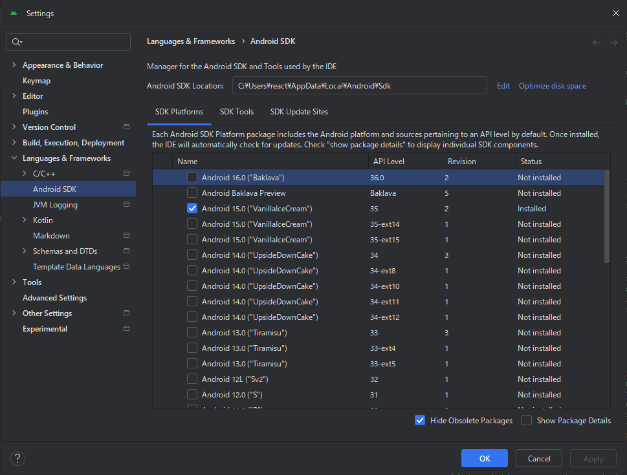
Task: Click project-level icon beside C/C++
Action: pyautogui.click(x=126, y=173)
